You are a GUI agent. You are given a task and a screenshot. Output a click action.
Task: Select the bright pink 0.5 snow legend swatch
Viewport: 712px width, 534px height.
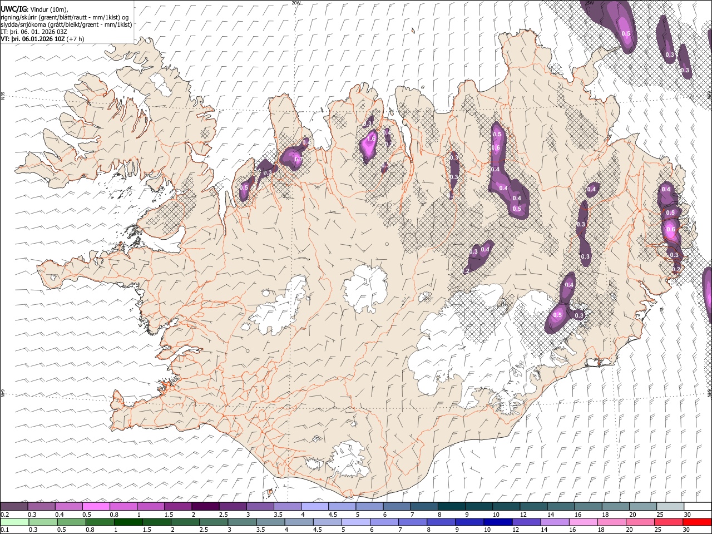pos(96,507)
